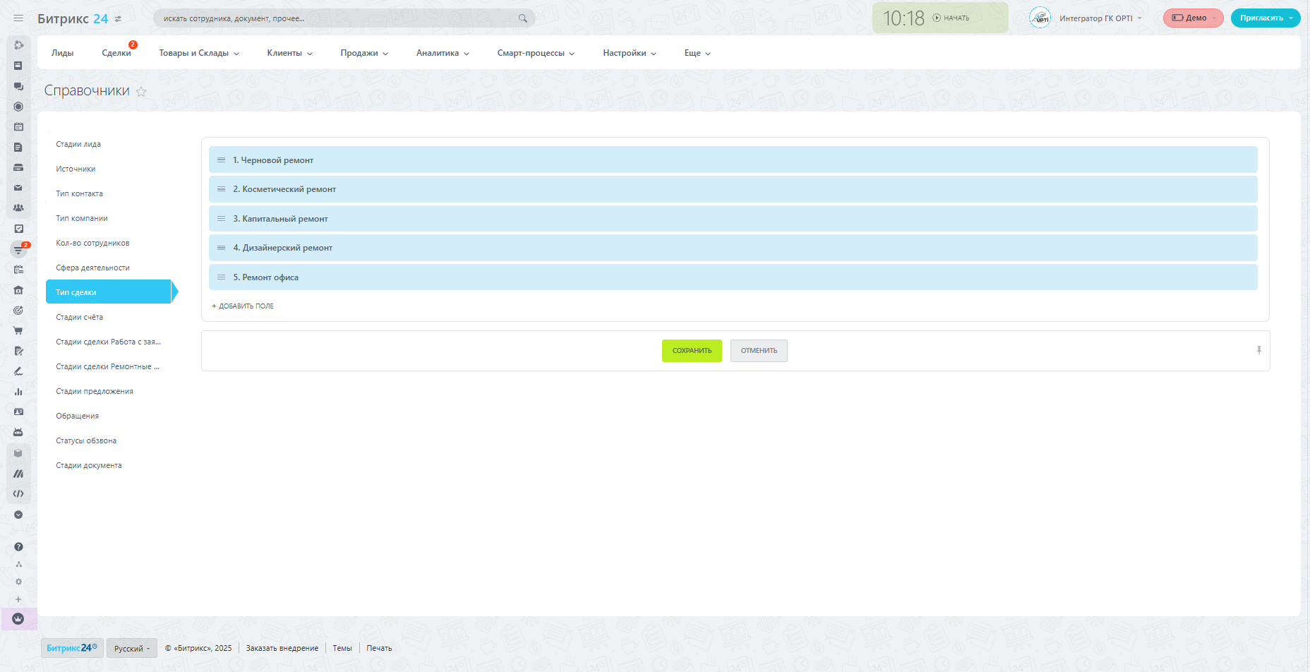Select Стадии счёта in the directory list
The width and height of the screenshot is (1310, 672).
[x=80, y=317]
